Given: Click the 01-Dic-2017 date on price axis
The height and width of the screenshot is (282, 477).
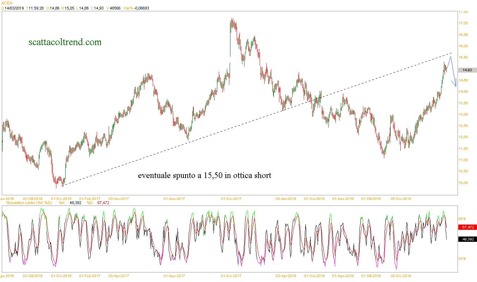Looking at the screenshot, I should [x=231, y=198].
